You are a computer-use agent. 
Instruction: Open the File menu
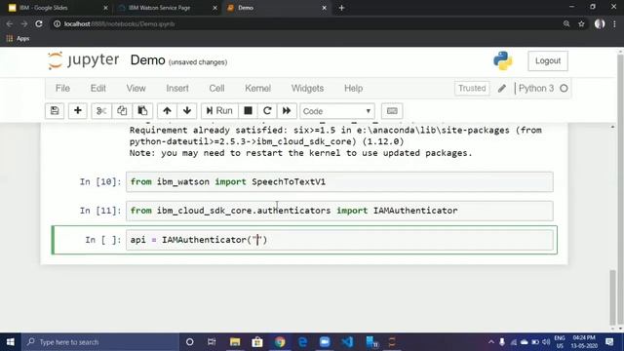[x=62, y=89]
